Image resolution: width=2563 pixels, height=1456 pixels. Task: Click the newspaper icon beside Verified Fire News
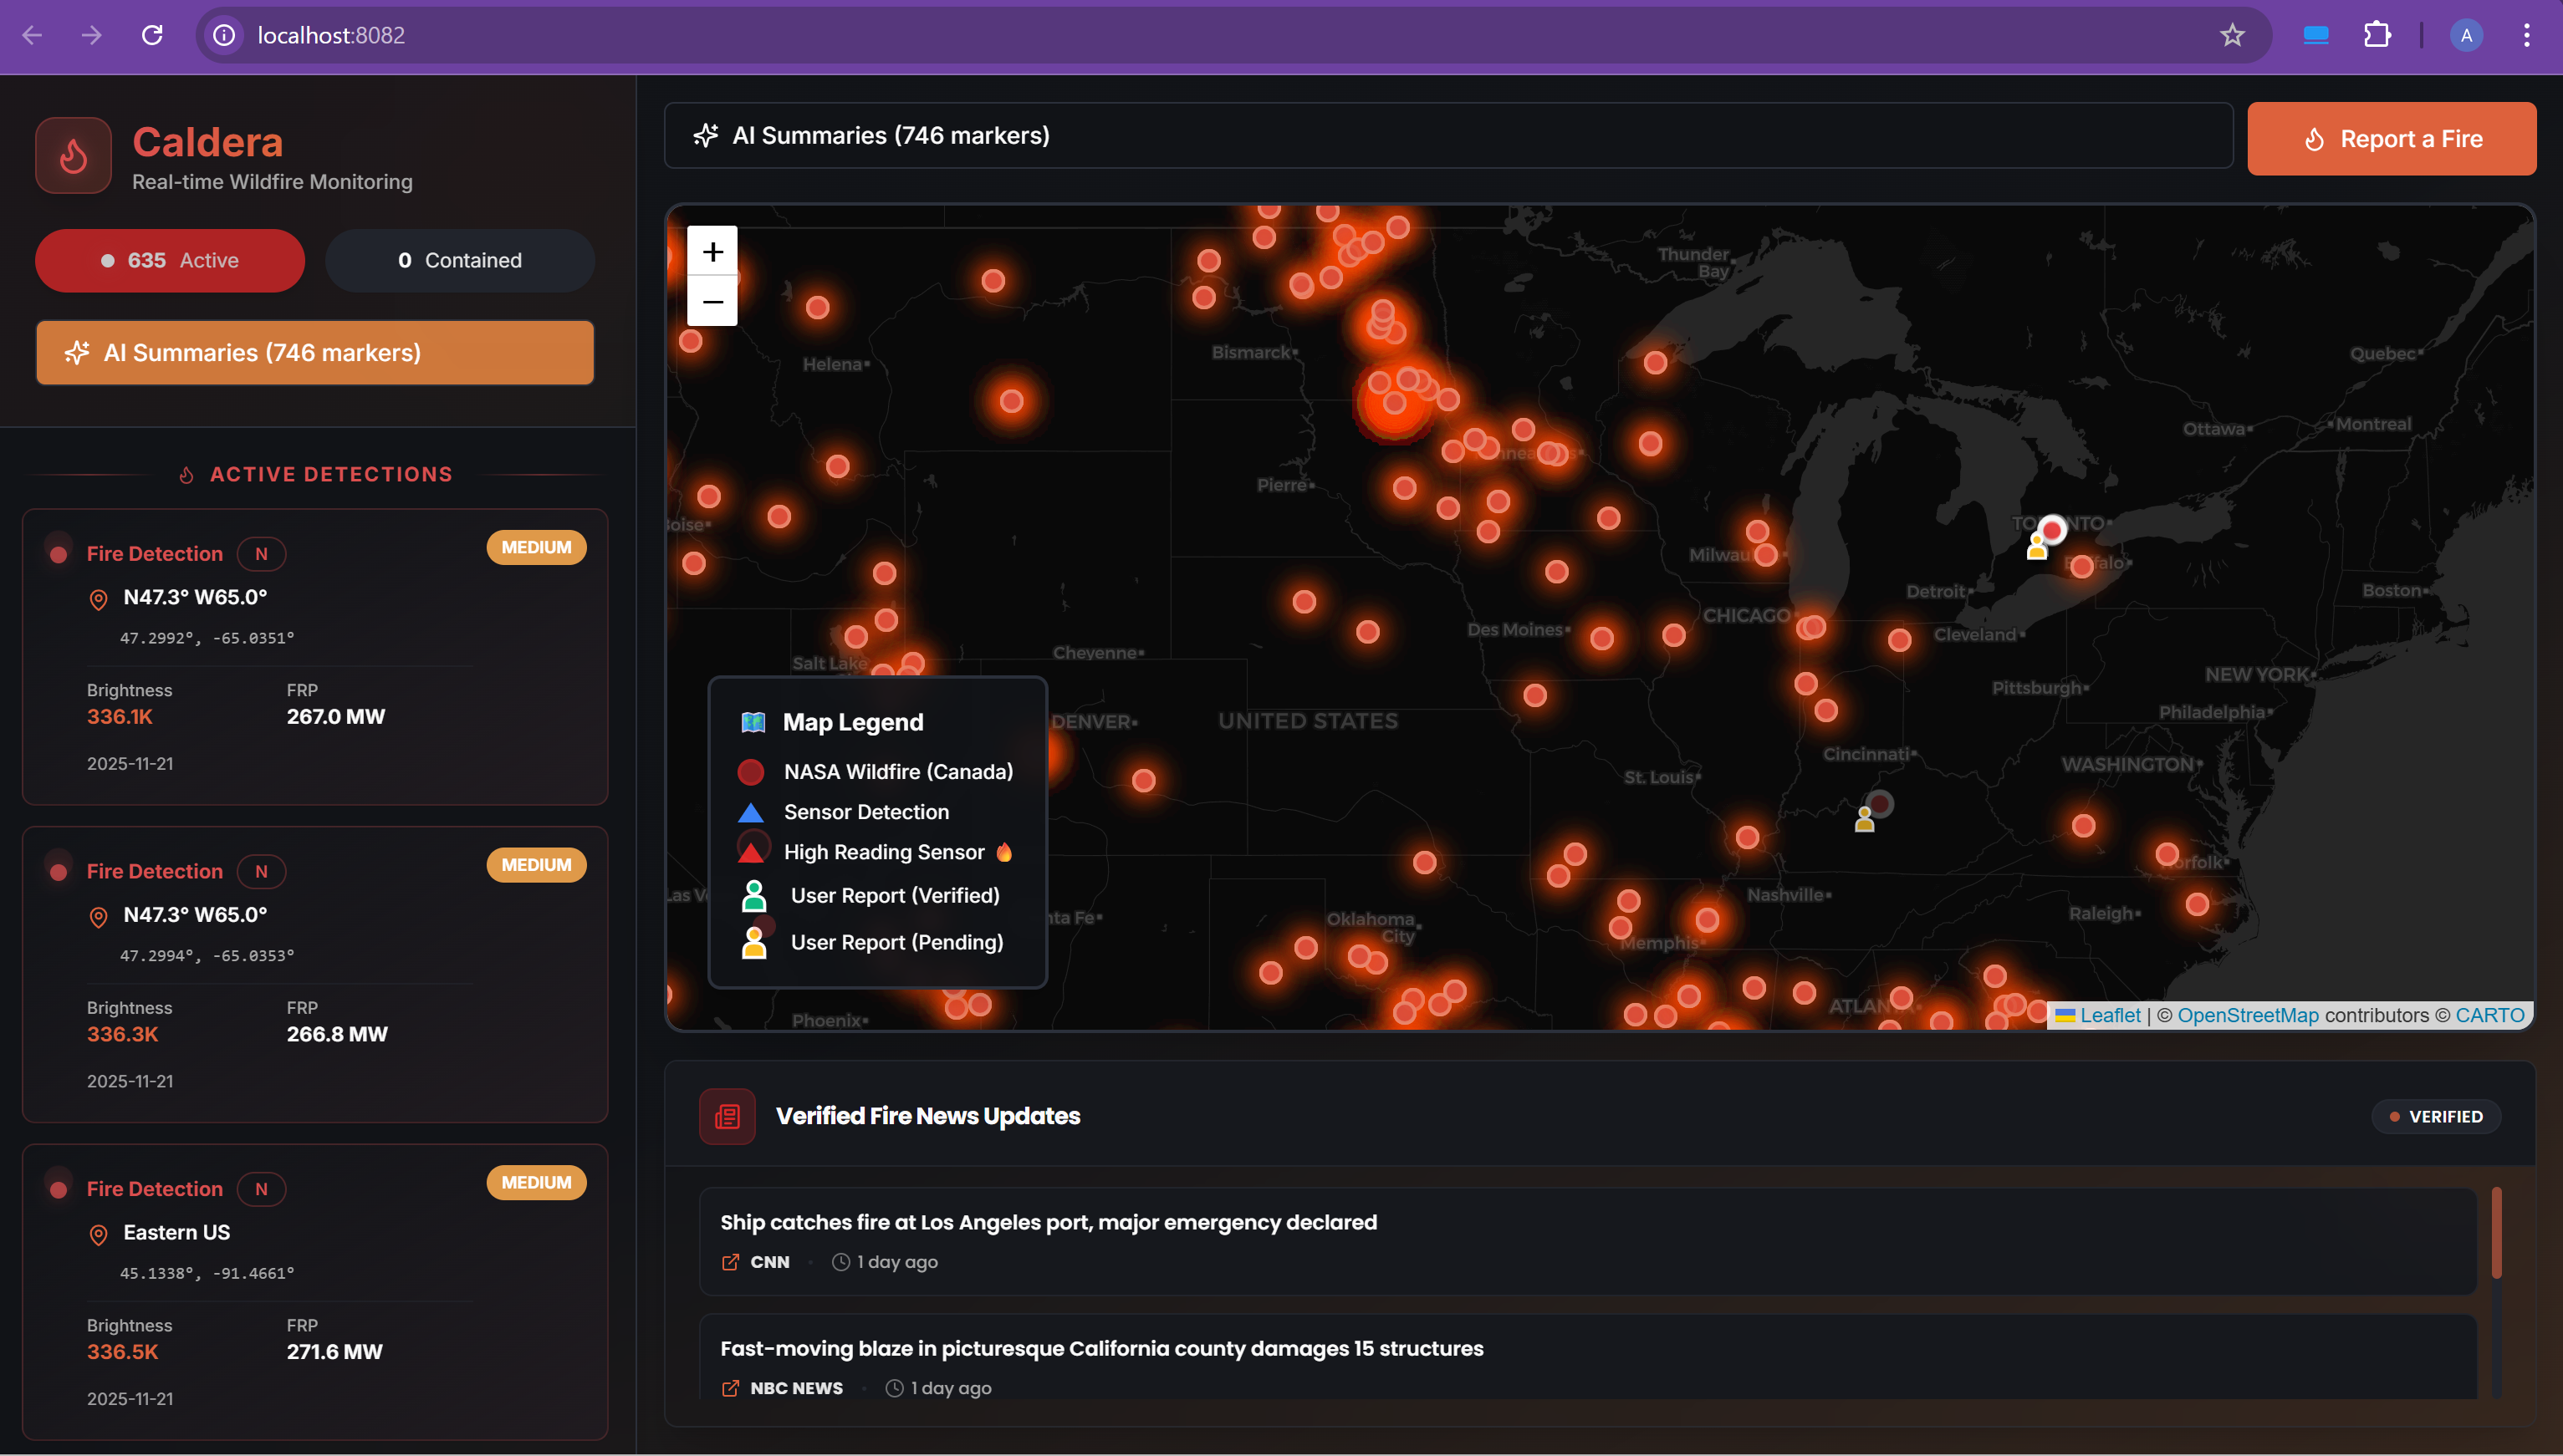(x=728, y=1116)
